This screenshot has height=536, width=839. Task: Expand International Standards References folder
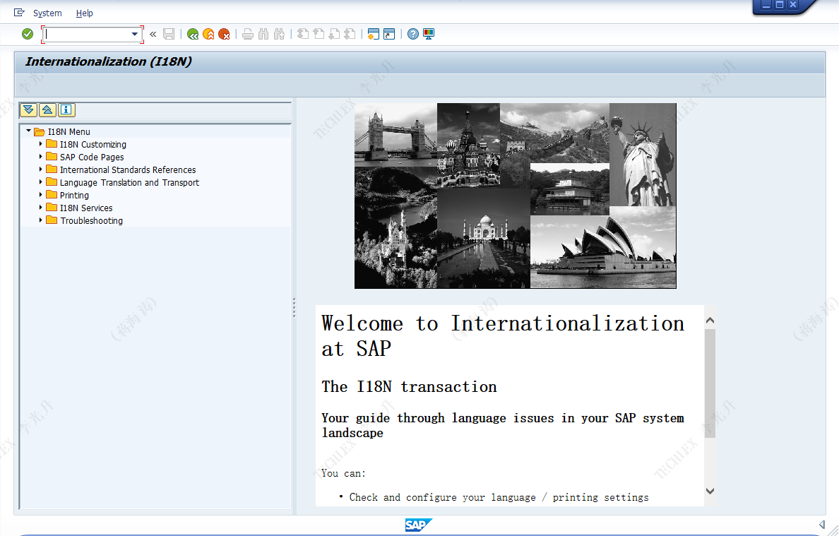point(41,169)
